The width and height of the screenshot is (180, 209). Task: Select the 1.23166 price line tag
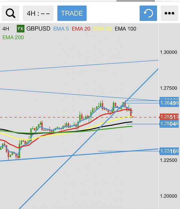(169, 151)
